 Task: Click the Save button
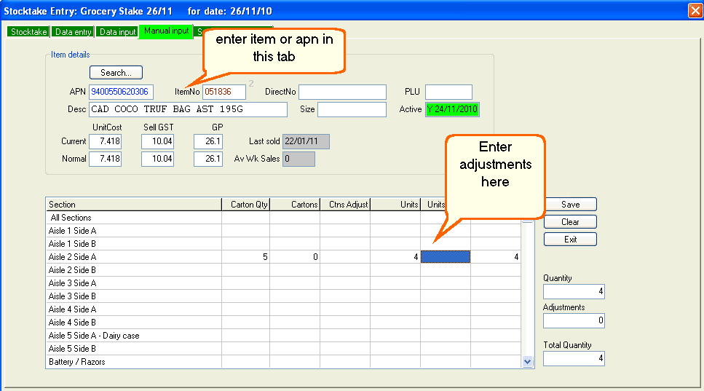[x=570, y=205]
